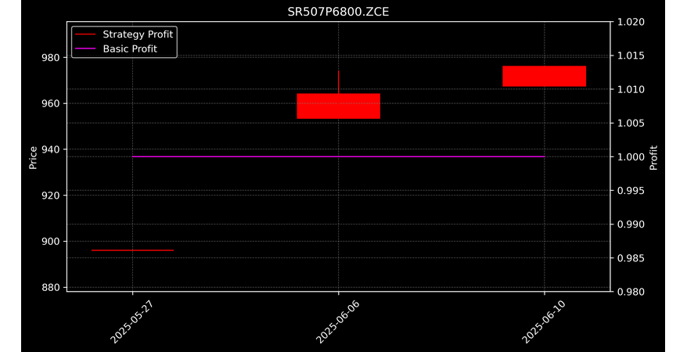Click the red candlestick body at 2025-06-06
Viewport: 687px width, 352px height.
338,106
